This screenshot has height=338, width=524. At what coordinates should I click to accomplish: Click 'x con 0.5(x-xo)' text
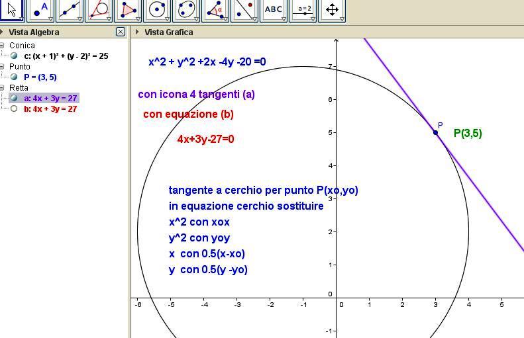(207, 253)
